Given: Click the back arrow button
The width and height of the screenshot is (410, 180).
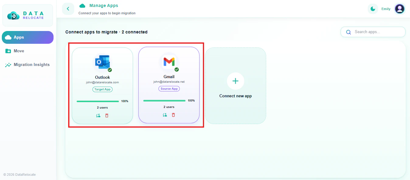Looking at the screenshot, I should click(x=68, y=9).
